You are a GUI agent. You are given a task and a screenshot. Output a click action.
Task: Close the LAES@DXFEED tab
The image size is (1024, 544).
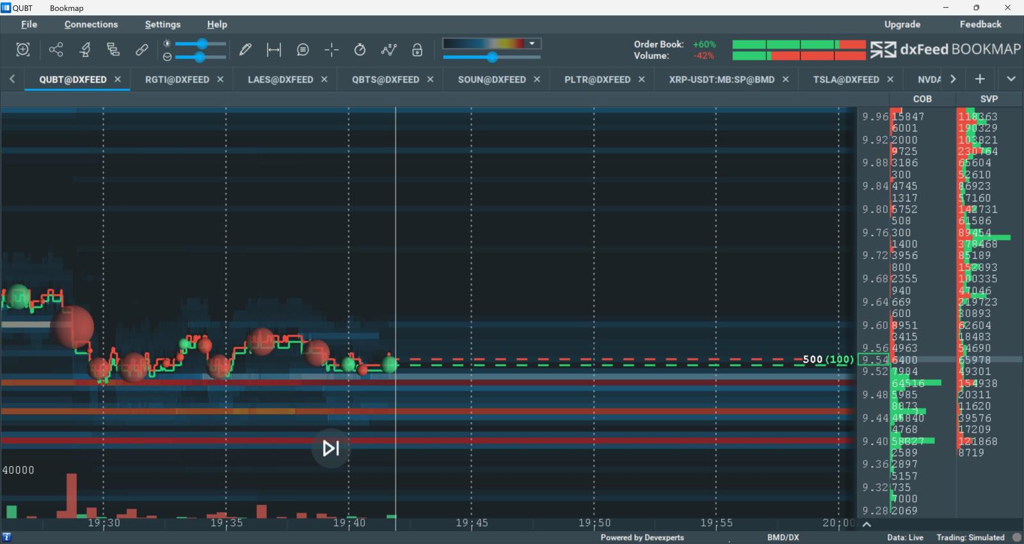324,79
